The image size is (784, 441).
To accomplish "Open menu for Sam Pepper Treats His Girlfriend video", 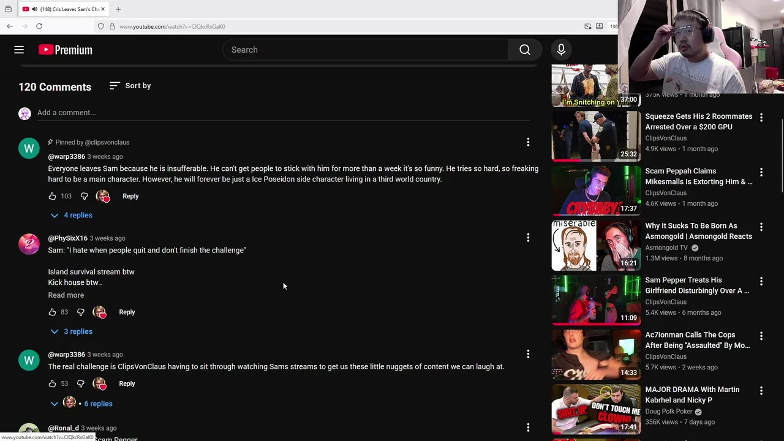I will pos(761,281).
